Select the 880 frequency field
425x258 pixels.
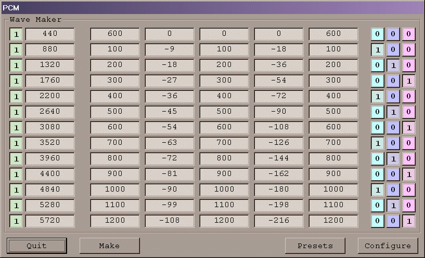50,50
